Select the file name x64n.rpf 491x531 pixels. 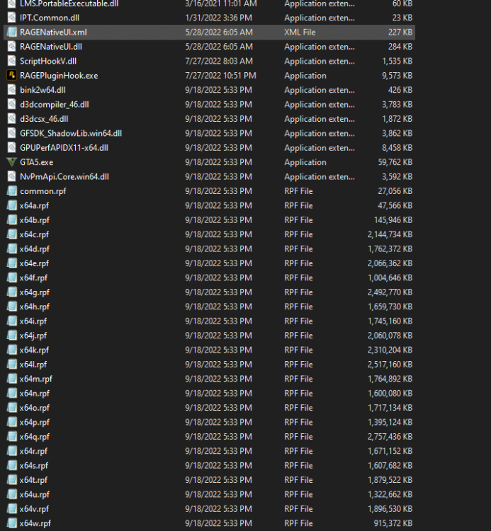(35, 394)
